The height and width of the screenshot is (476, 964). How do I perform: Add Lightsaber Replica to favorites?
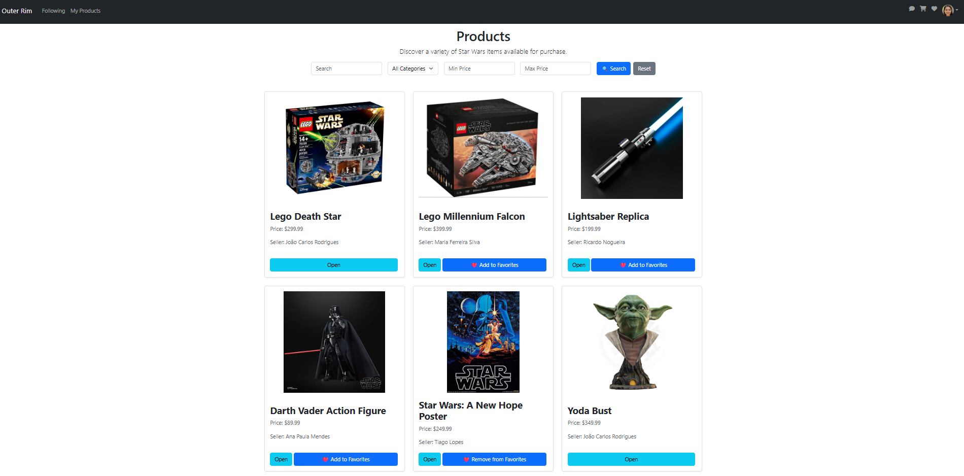(643, 265)
